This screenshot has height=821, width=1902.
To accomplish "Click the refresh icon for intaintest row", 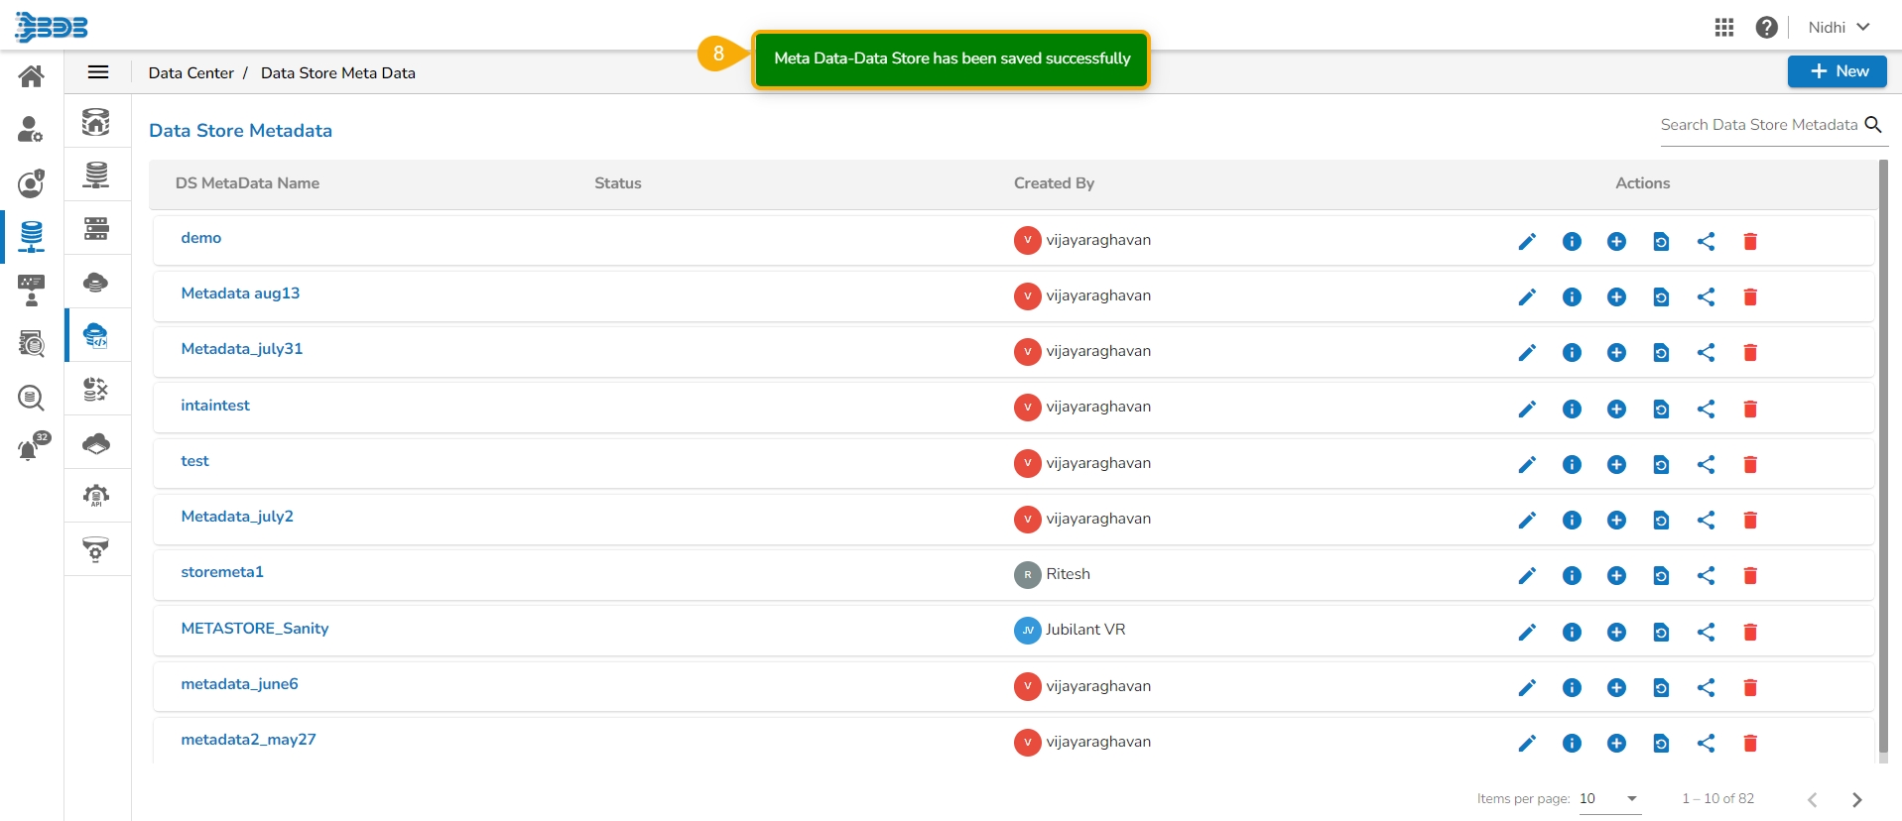I will (1661, 409).
